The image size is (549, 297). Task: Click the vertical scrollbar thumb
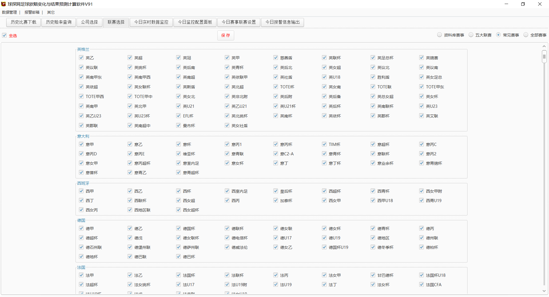(544, 56)
